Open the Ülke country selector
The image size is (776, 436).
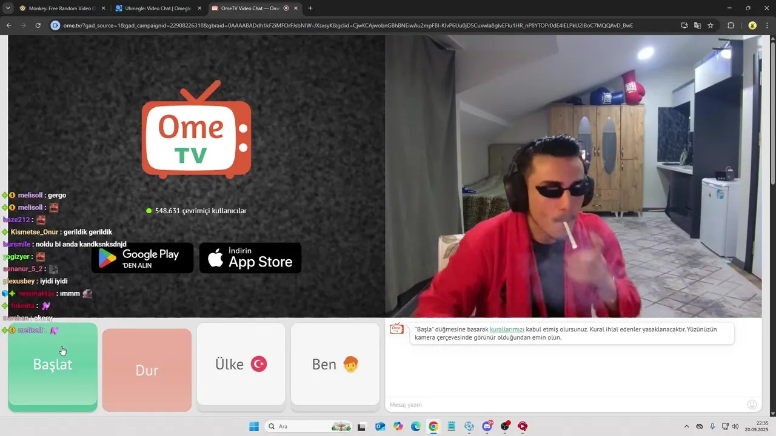tap(241, 364)
